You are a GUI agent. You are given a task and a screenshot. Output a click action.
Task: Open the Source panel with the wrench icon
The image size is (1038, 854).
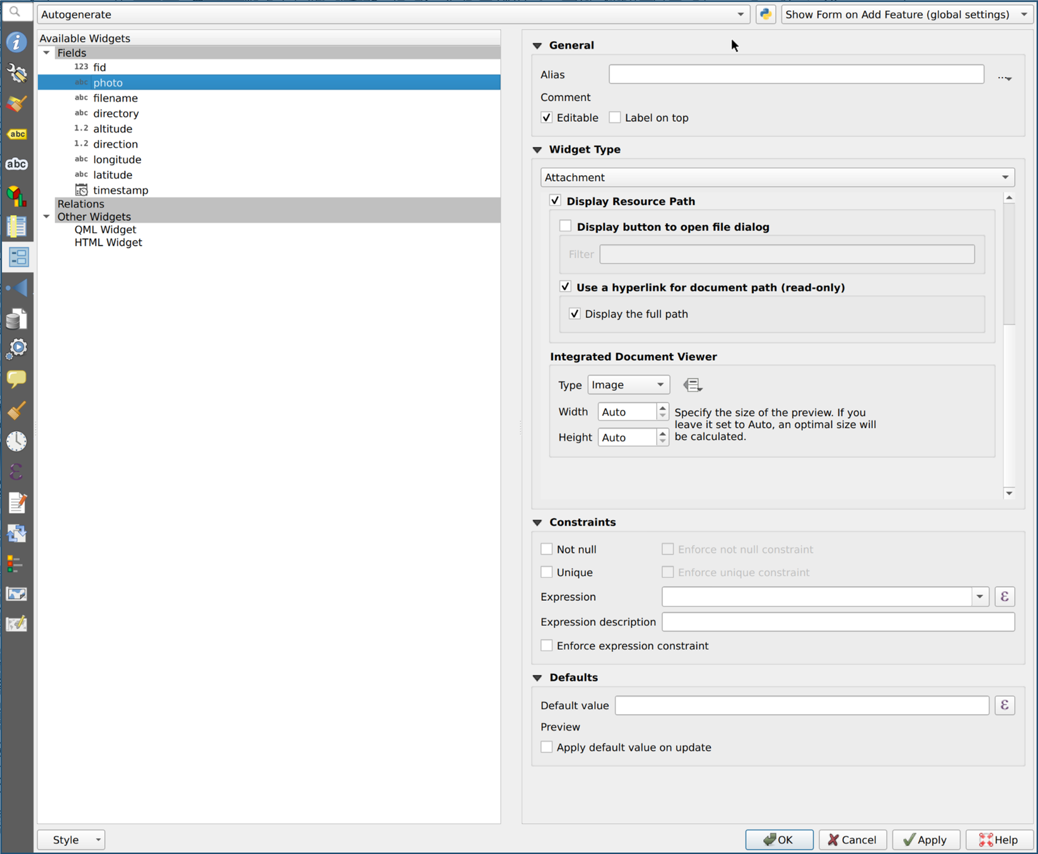coord(17,73)
